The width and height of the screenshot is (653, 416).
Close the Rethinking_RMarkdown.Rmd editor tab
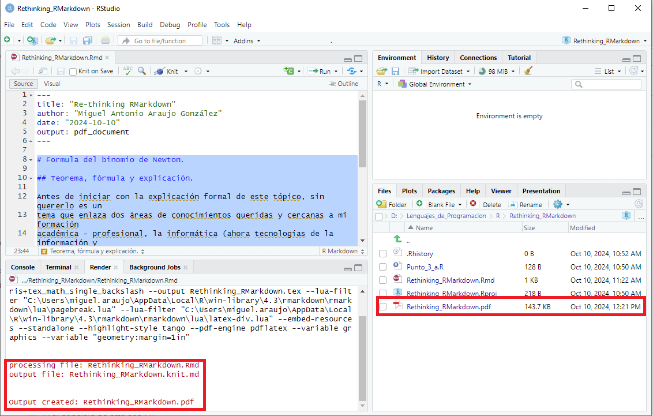[107, 58]
